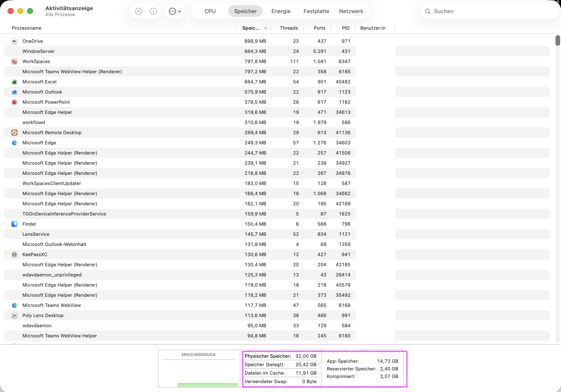Select the Microsoft Outlook-Webinhalt process
The width and height of the screenshot is (561, 392).
click(x=277, y=244)
